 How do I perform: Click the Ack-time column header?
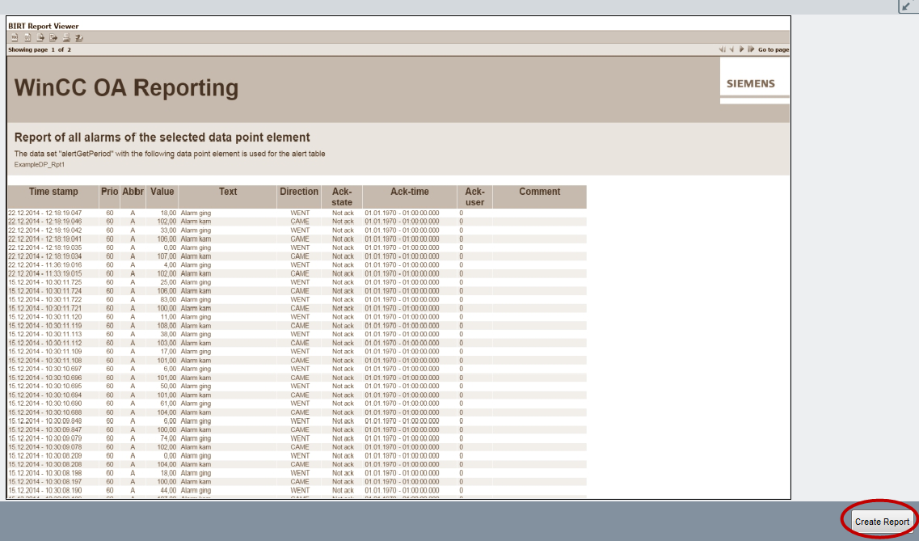click(x=410, y=197)
